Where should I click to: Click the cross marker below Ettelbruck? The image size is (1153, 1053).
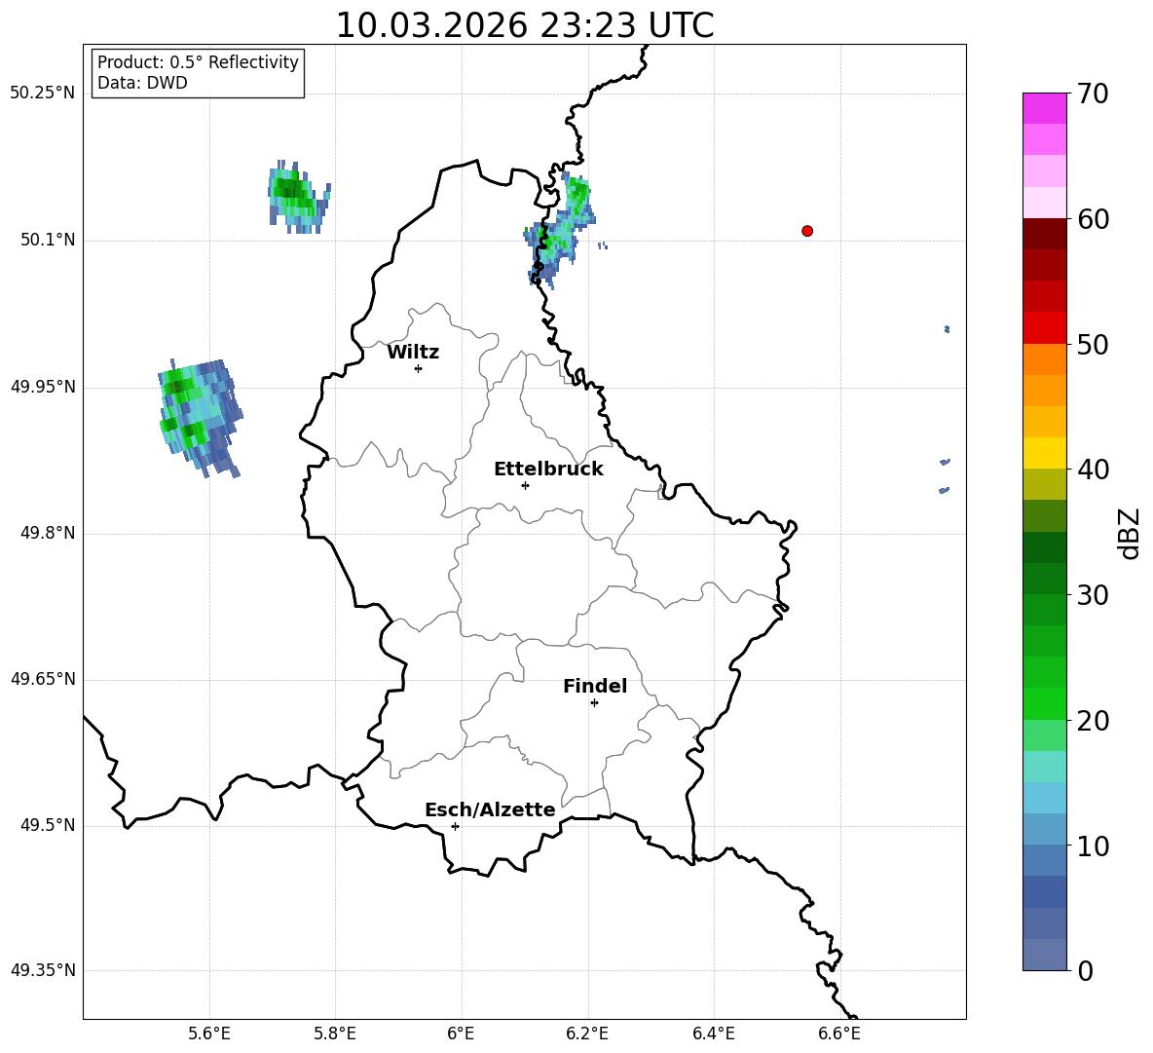tap(525, 485)
